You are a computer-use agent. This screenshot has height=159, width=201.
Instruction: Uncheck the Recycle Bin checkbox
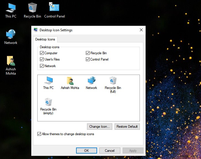tap(88, 53)
